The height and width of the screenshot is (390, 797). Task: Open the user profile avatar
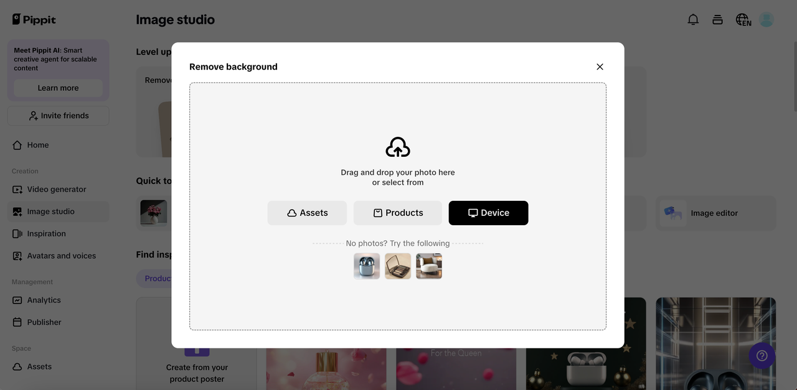point(766,19)
